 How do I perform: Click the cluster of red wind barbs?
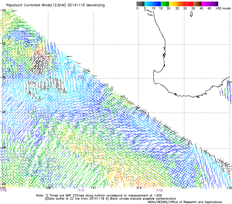(x=41, y=53)
